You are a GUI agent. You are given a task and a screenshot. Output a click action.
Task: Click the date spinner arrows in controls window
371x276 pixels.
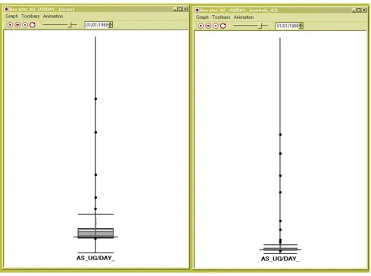click(x=301, y=26)
